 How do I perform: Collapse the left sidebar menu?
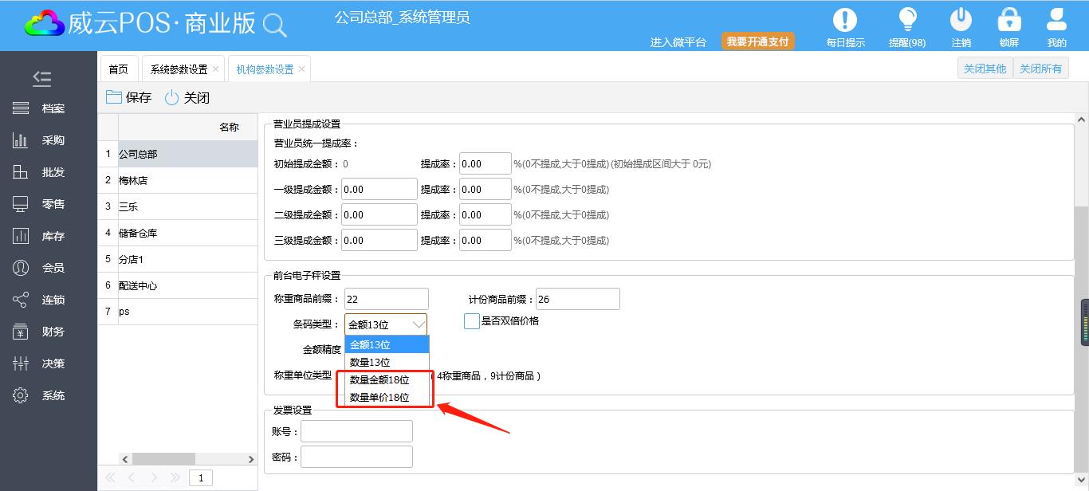coord(41,78)
